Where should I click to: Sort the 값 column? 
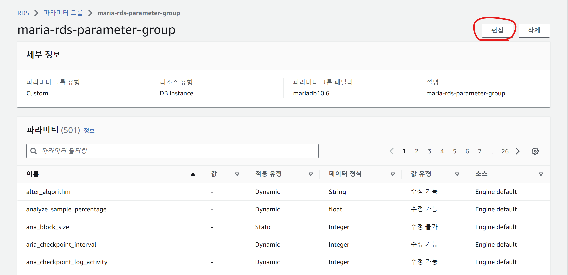tap(237, 174)
